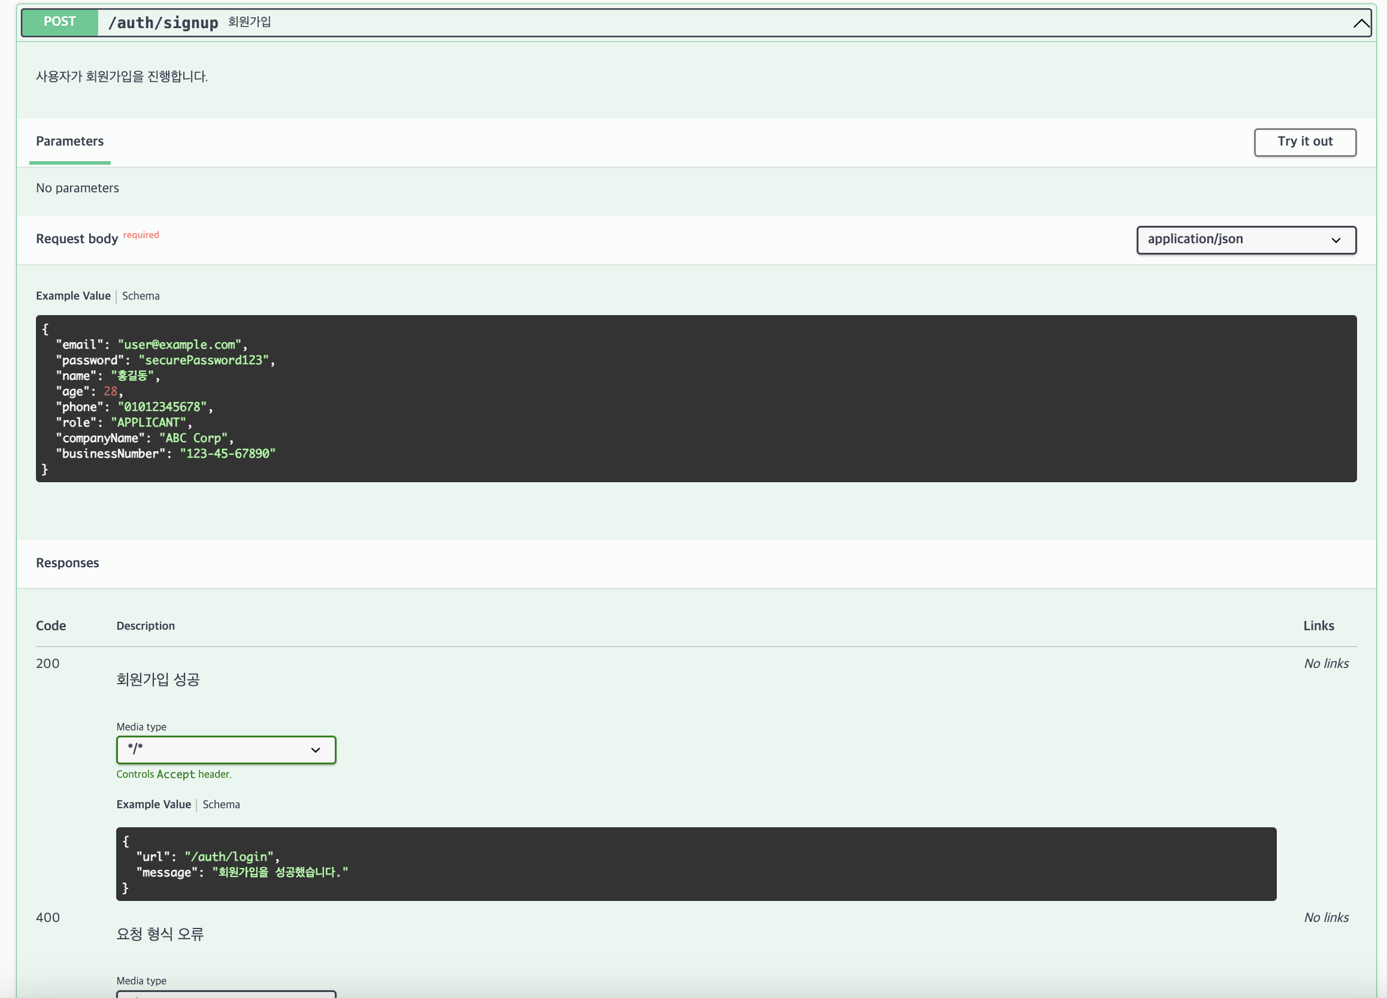Click the Description column header

(x=146, y=625)
